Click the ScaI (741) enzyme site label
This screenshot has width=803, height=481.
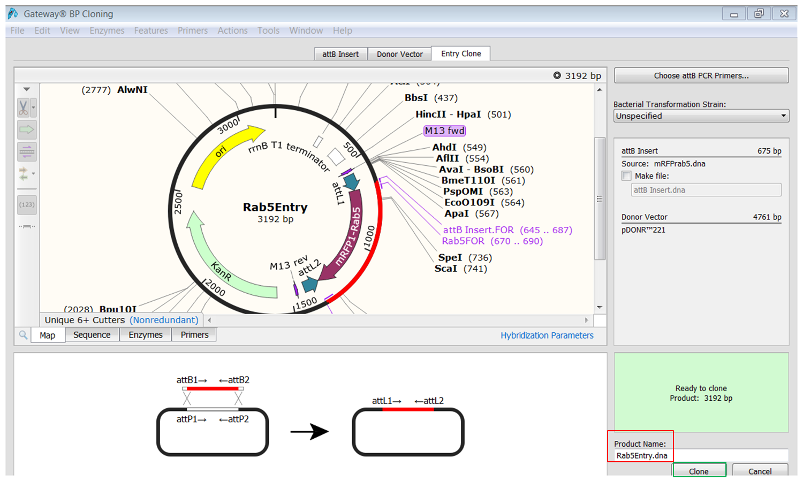pyautogui.click(x=461, y=269)
